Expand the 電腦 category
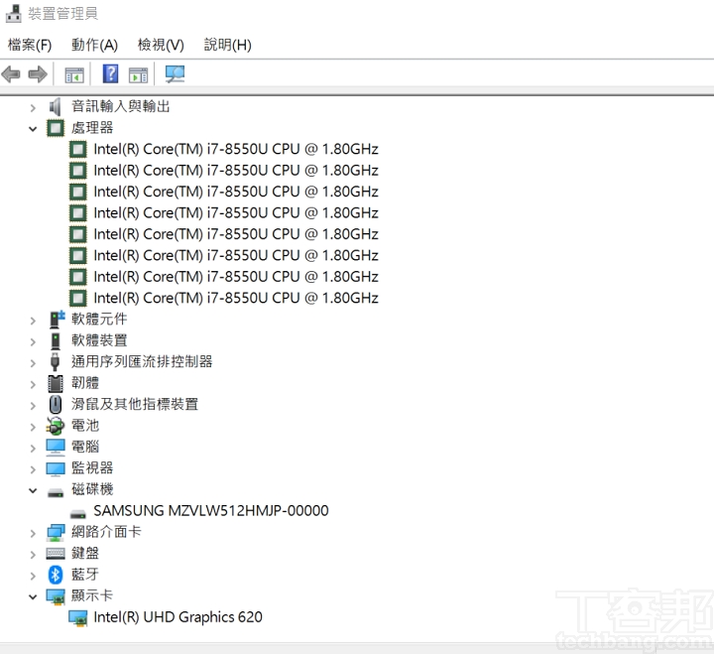This screenshot has width=714, height=654. (x=33, y=449)
